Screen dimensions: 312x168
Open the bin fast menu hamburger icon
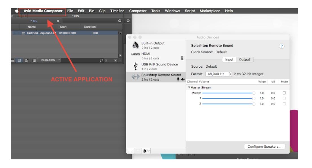[x=13, y=60]
